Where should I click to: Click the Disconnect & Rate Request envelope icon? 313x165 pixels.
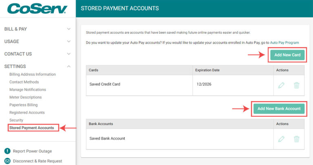[7, 161]
